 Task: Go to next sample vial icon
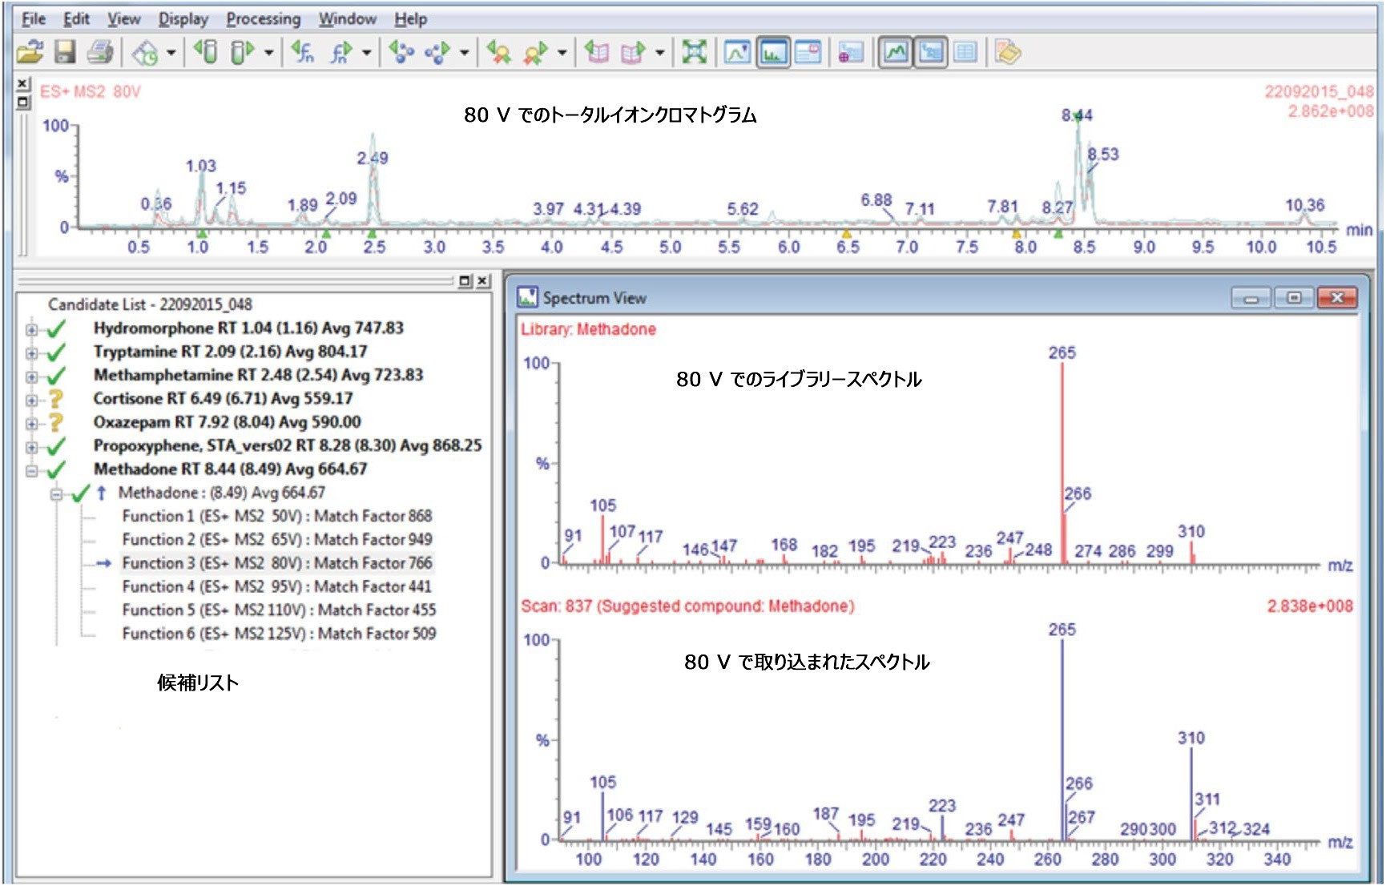pos(240,53)
